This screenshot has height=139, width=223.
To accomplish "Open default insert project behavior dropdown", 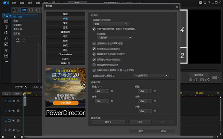I will [151, 75].
